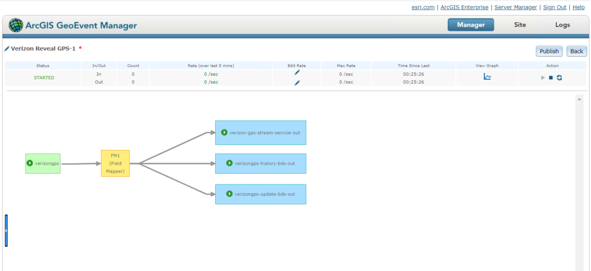Edit rate pencil for the In row
591x271 pixels.
[297, 72]
